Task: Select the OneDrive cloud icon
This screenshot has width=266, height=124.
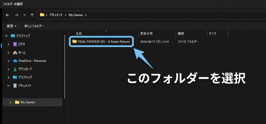Action: (15, 61)
